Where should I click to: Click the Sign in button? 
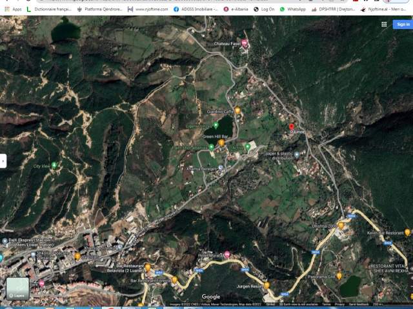coord(403,25)
